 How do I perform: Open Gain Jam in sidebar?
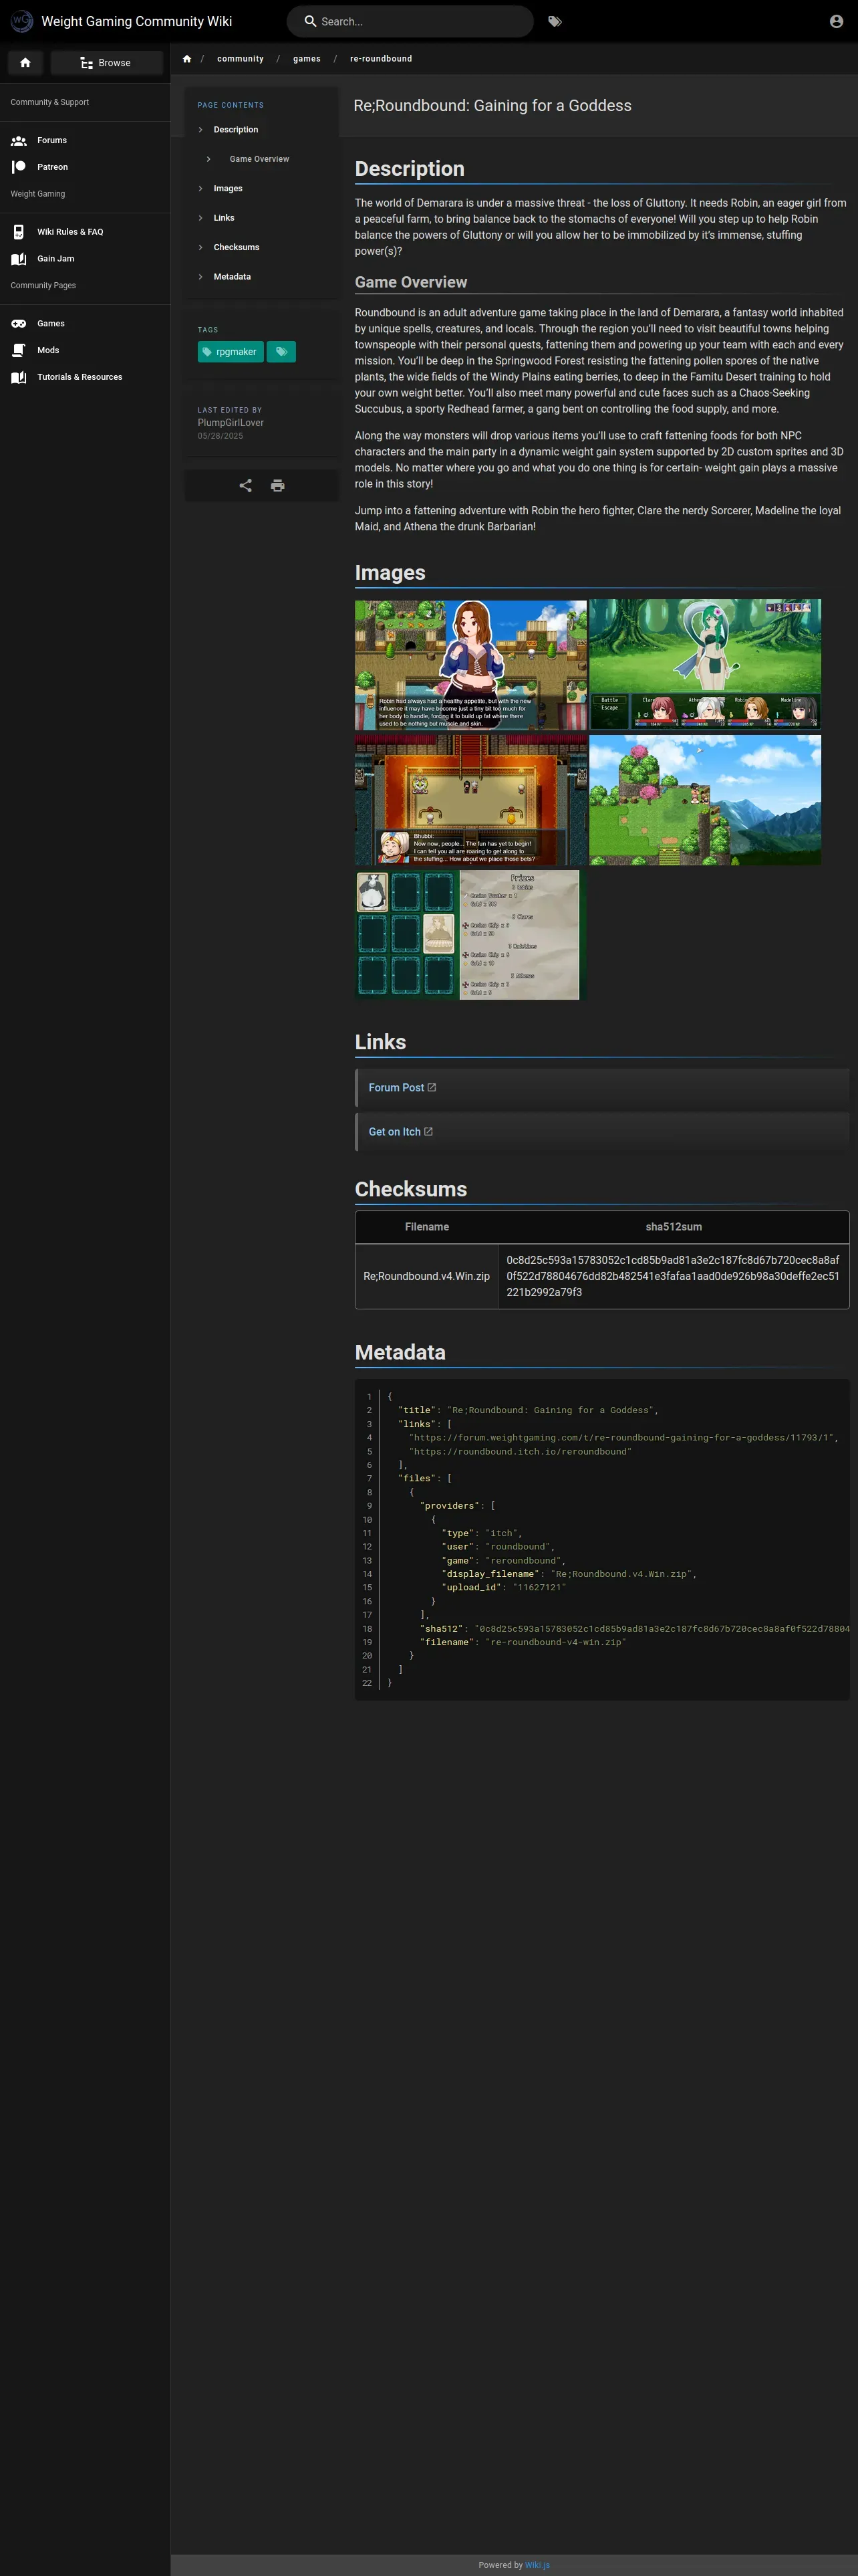point(55,259)
